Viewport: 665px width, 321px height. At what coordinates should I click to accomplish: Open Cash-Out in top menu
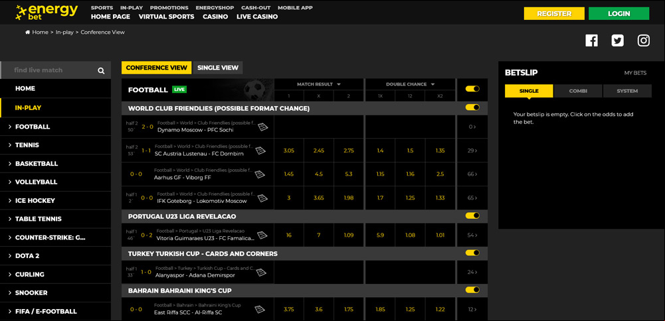pos(256,7)
